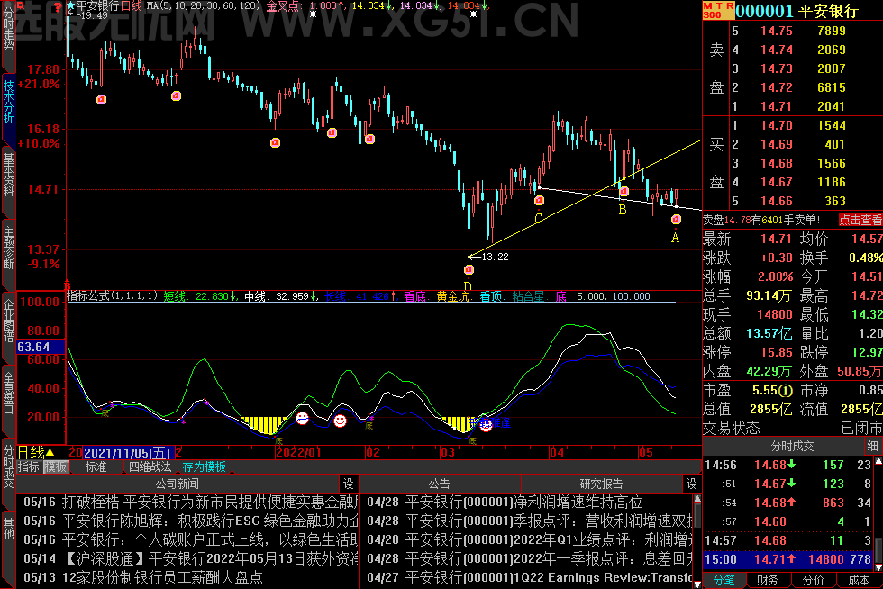Click the first smiley face indicator icon
883x589 pixels.
[303, 419]
